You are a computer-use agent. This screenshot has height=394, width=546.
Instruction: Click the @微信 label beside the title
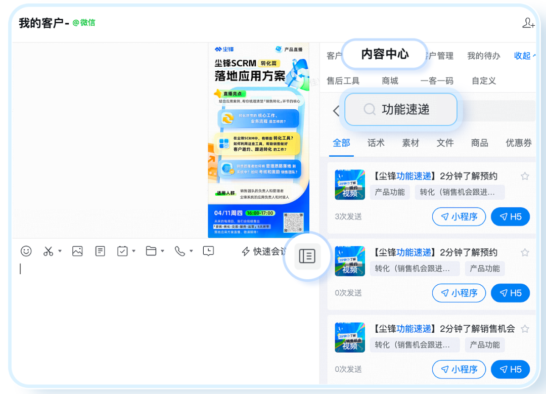[84, 23]
